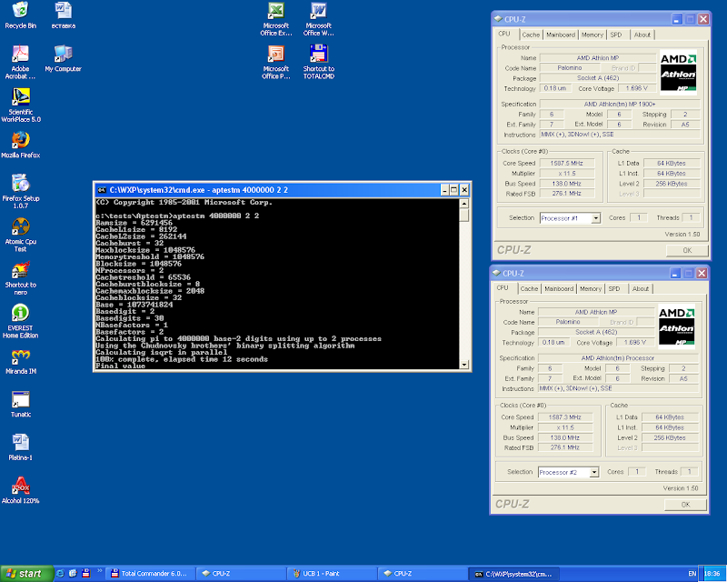Click Internet Explorer quick launch icon
The image size is (727, 582).
pos(60,574)
